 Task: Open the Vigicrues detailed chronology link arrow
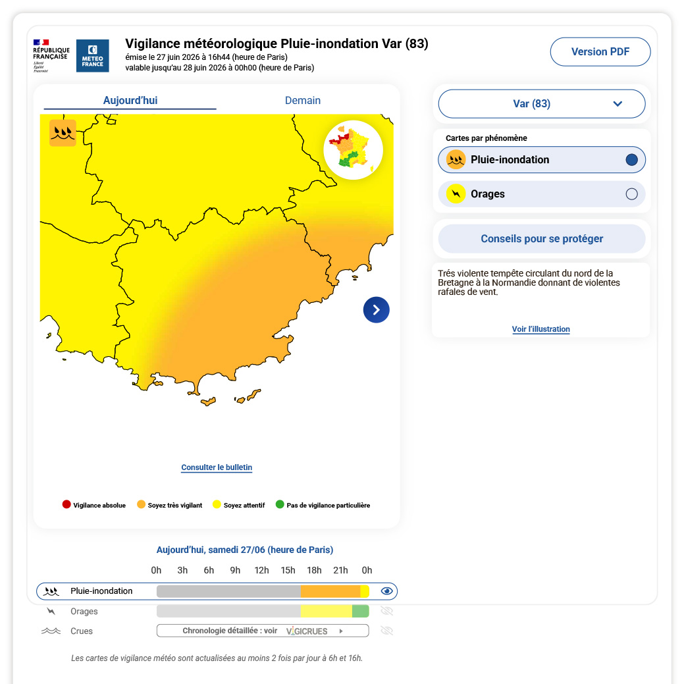pyautogui.click(x=341, y=631)
